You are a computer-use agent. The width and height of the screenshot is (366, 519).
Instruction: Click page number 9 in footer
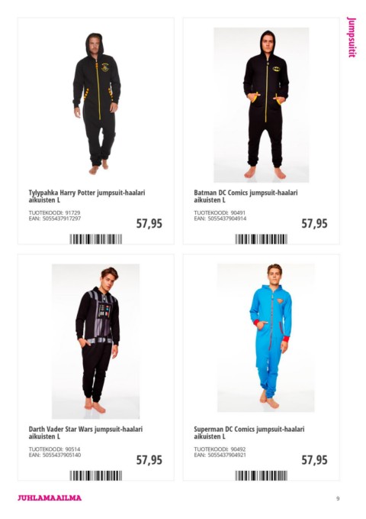[338, 498]
